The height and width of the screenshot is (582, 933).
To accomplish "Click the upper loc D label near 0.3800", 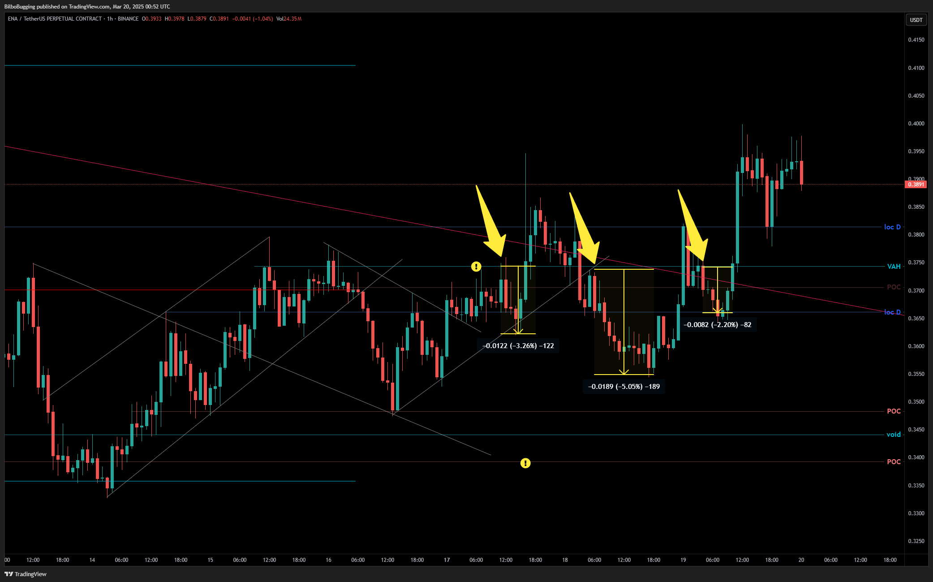I will (892, 227).
